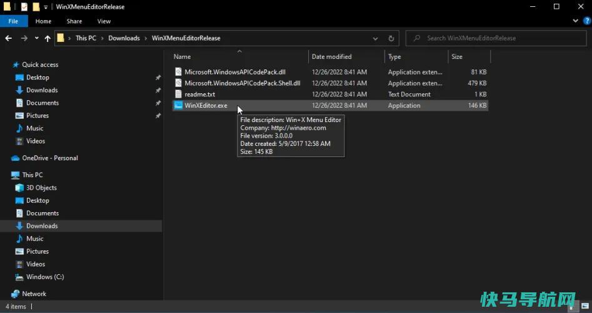Open Documents under Quick access
The width and height of the screenshot is (592, 313).
coord(43,103)
